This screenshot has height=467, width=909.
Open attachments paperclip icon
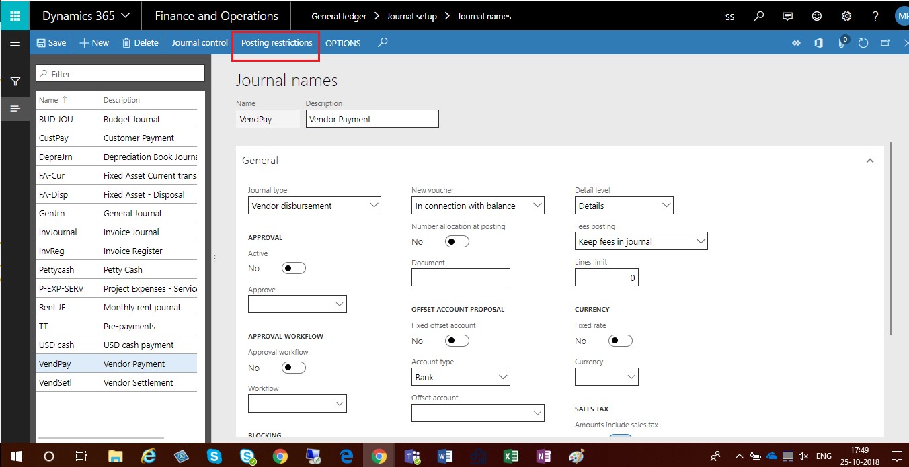(x=842, y=43)
